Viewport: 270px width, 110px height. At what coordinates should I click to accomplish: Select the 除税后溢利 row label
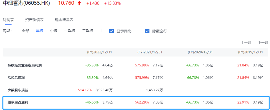pyautogui.click(x=16, y=78)
